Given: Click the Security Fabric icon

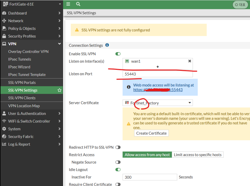Looking at the screenshot, I should 4,136.
